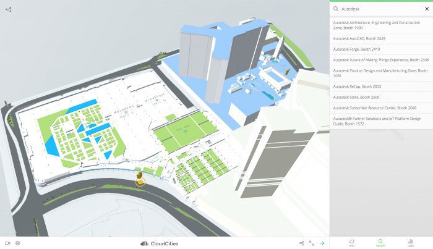Switch to the Info tab
This screenshot has height=249, width=433.
click(351, 242)
